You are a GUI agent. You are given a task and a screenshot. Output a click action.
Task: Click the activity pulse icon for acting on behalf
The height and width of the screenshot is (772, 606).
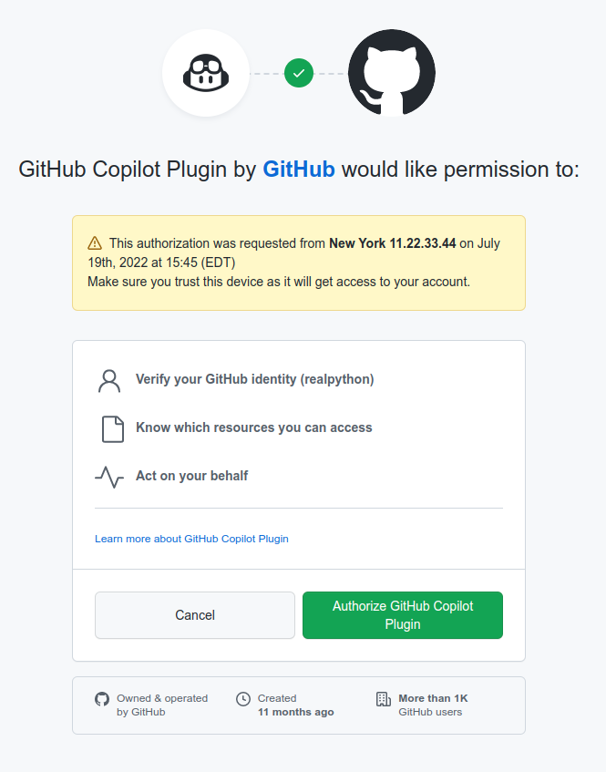[x=109, y=475]
